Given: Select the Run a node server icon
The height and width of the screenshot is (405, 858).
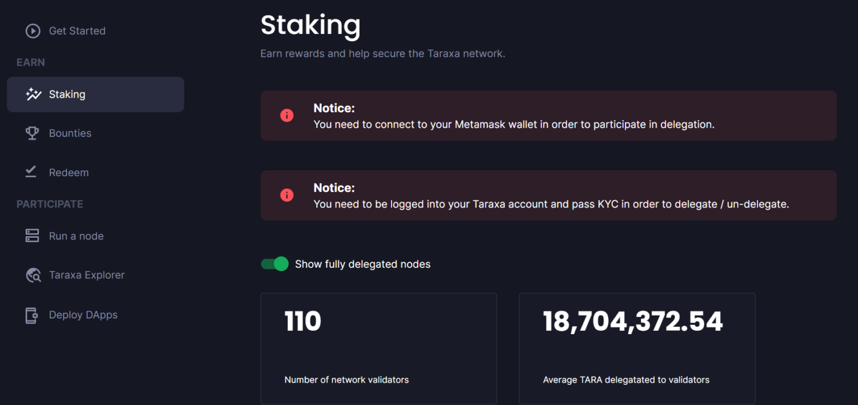Looking at the screenshot, I should [32, 235].
